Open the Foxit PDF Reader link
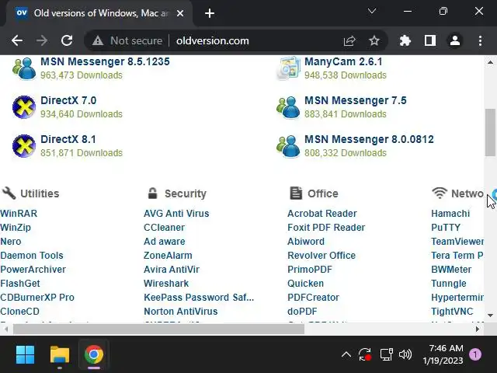Screen dimensions: 497x373 coord(326,228)
